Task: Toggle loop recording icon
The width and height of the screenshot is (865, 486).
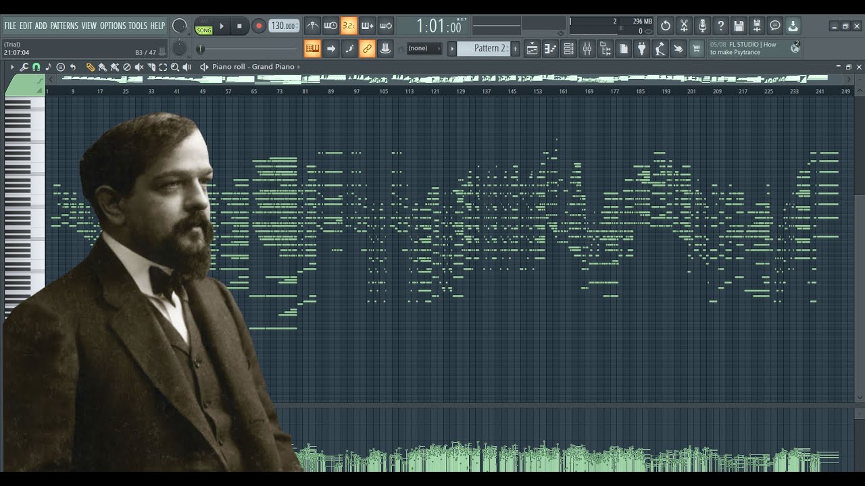Action: (x=385, y=26)
